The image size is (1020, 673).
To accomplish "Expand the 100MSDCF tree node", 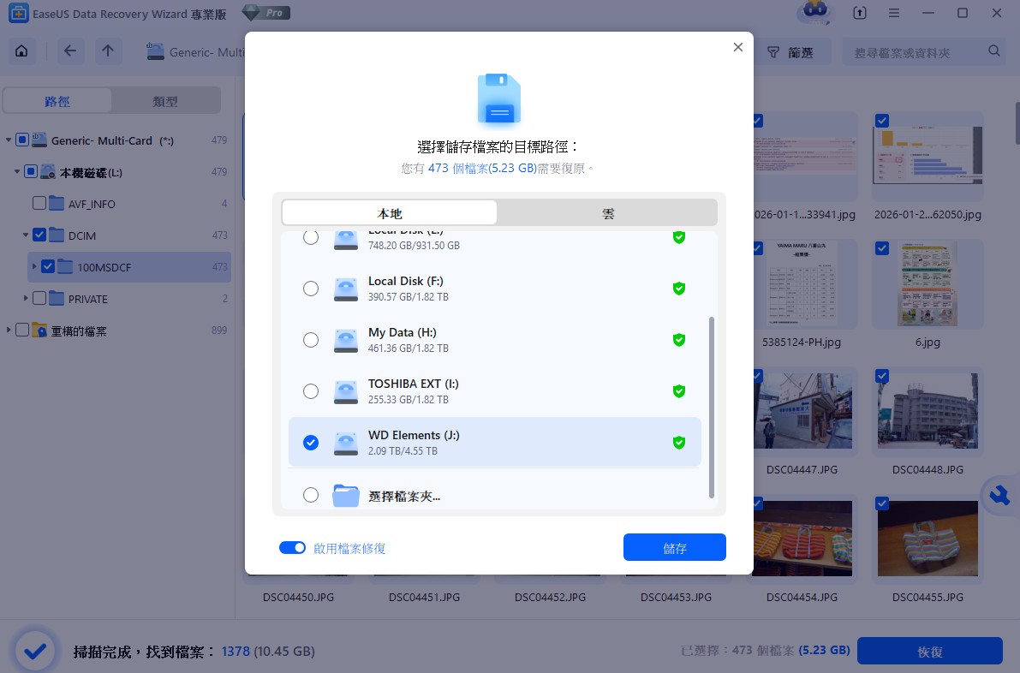I will (33, 266).
